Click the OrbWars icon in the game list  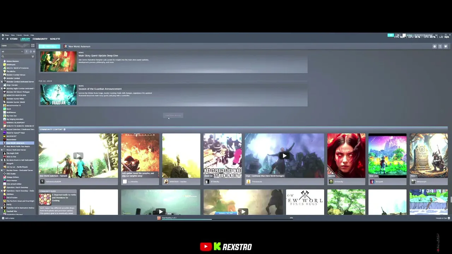click(x=5, y=194)
